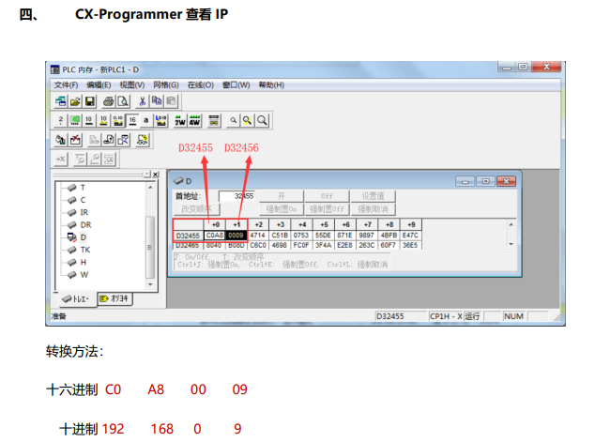Image resolution: width=595 pixels, height=442 pixels.
Task: Select the TK memory area in tree
Action: tap(85, 250)
